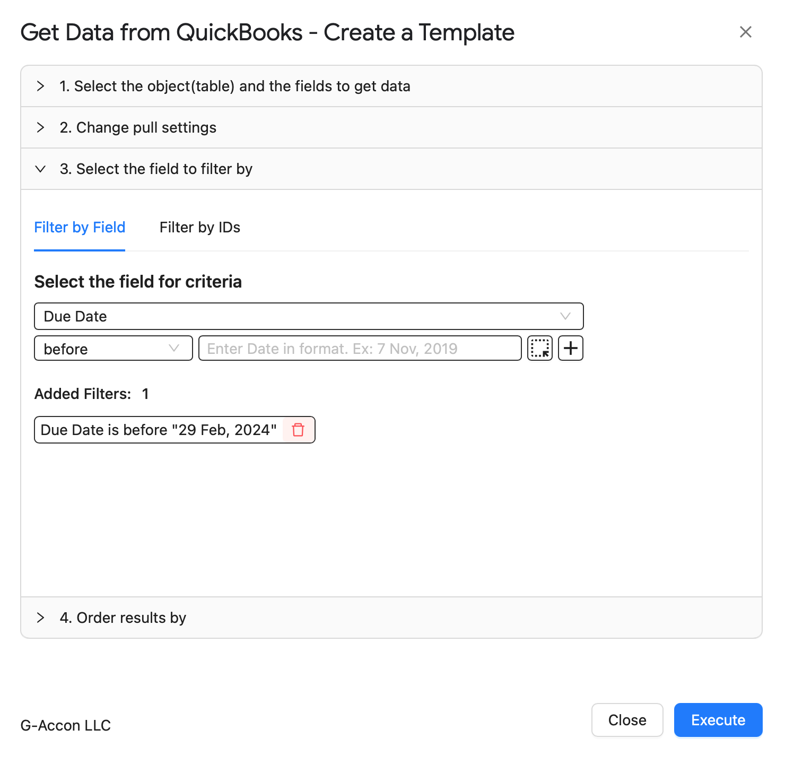Click the plus icon to add filter
785x764 pixels.
coord(571,349)
